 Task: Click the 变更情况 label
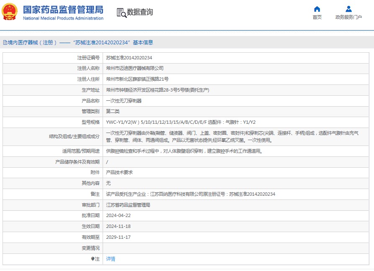90,248
